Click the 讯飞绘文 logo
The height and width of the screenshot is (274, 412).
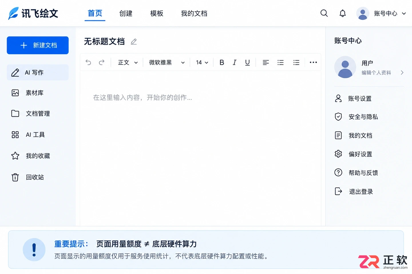coord(33,13)
